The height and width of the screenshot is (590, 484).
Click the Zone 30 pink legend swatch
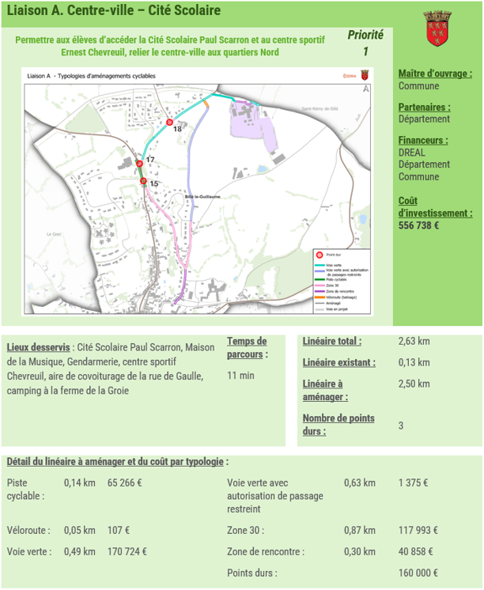point(319,285)
